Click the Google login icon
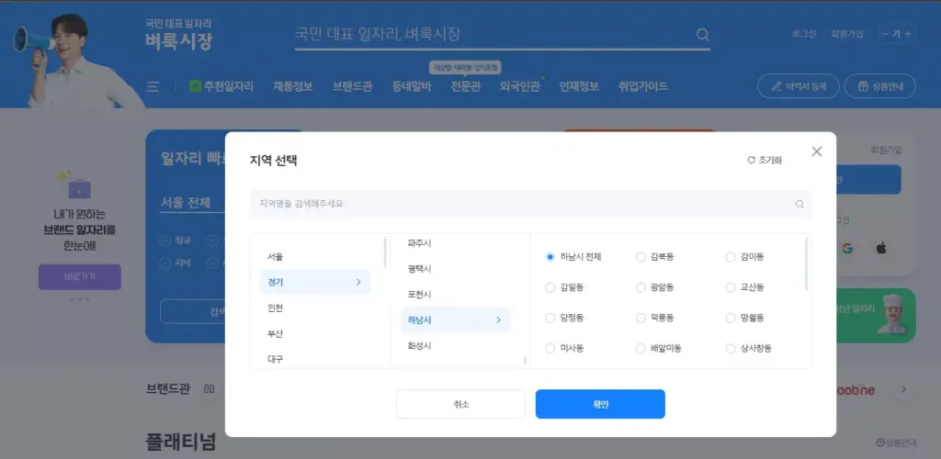Screen dimensions: 941x459 847,249
